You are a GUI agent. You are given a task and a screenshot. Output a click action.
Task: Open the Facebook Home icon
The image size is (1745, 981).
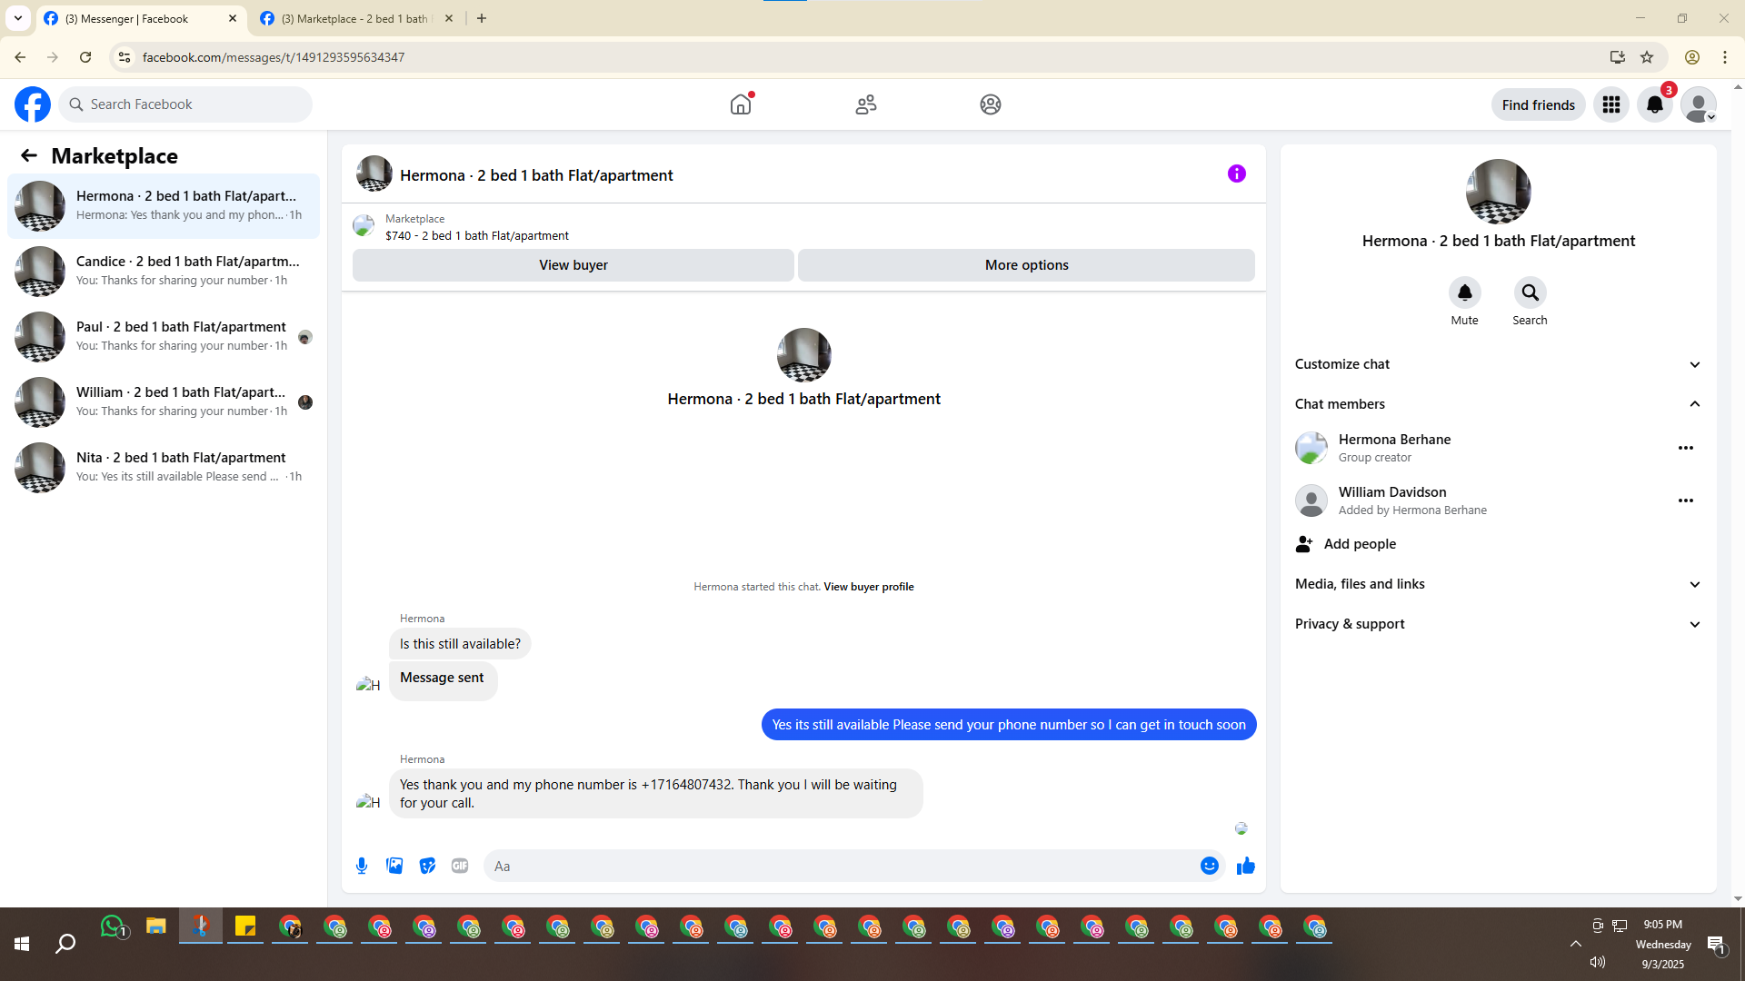click(741, 104)
